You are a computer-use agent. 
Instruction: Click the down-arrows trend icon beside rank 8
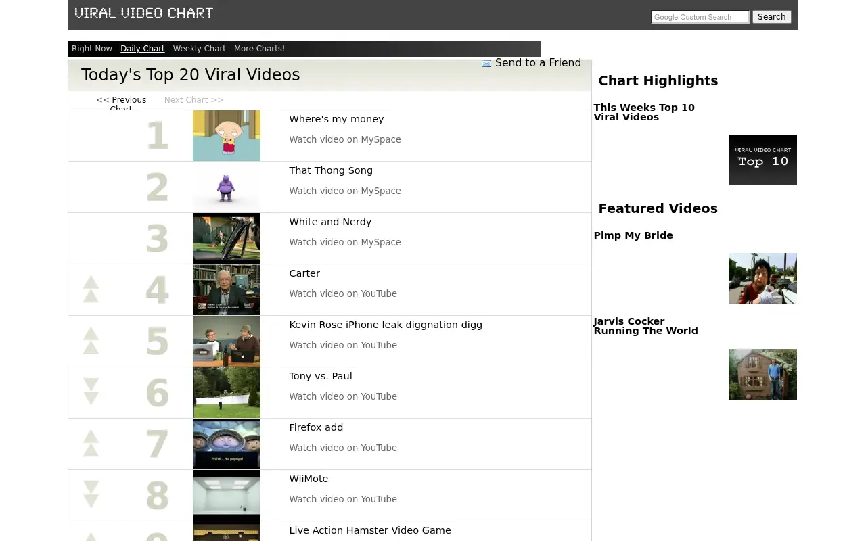[91, 495]
